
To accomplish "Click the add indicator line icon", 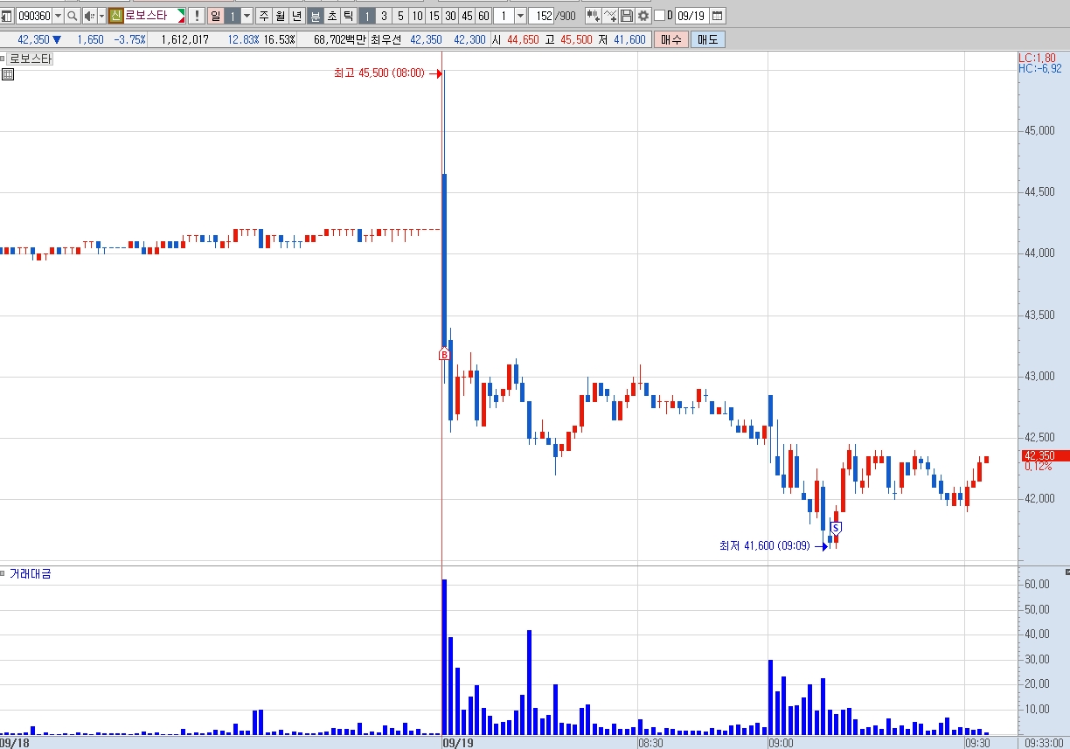I will point(610,16).
